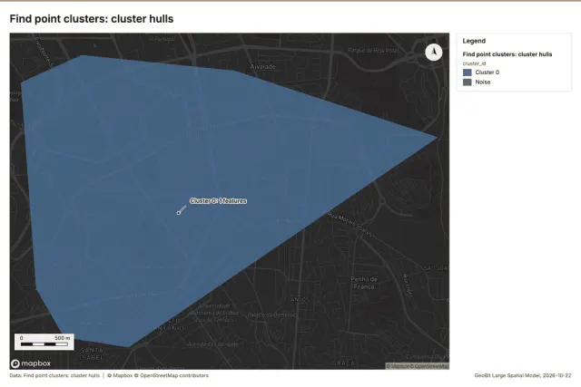Click the Parque da Bela Vista label
The height and width of the screenshot is (387, 581).
373,50
